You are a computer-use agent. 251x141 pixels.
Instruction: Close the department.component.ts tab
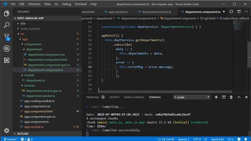pyautogui.click(x=224, y=12)
